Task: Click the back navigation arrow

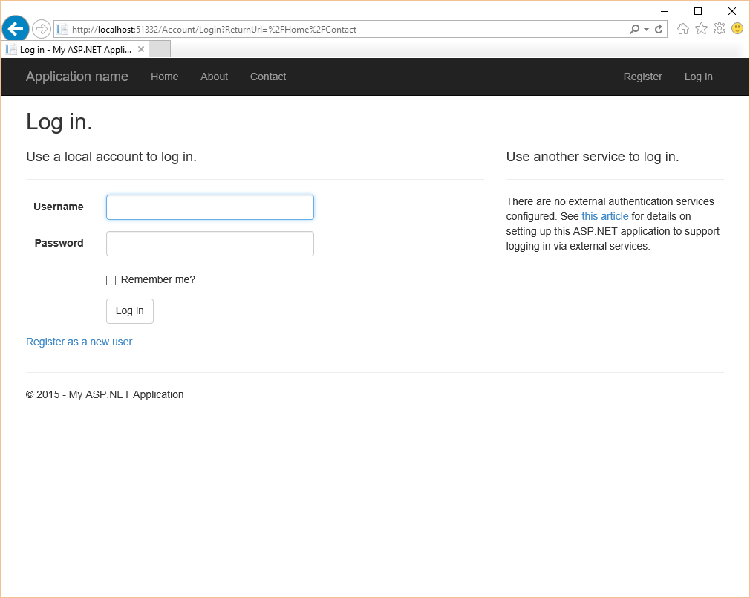Action: 15,28
